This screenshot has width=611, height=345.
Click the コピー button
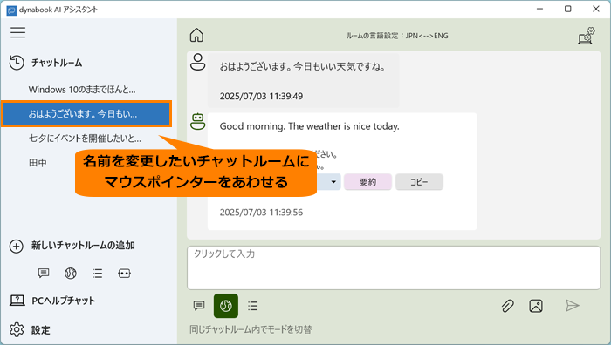[x=419, y=182]
